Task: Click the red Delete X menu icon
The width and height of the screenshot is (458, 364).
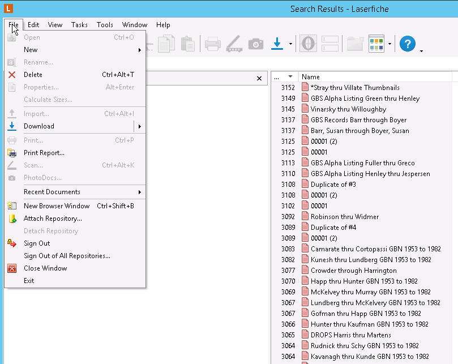Action: 12,75
